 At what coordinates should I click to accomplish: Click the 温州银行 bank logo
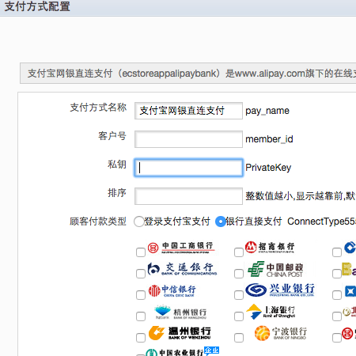(180, 333)
